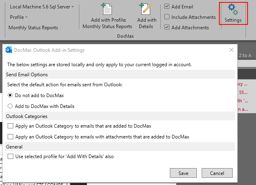The width and height of the screenshot is (256, 185).
Task: Enable the Include Attachments checkbox
Action: click(x=167, y=17)
